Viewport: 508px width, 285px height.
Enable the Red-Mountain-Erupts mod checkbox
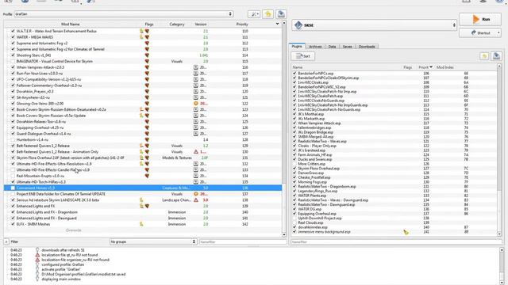tap(13, 176)
